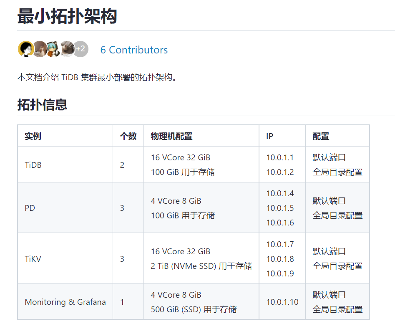The width and height of the screenshot is (395, 329).
Task: Click 4 VCore 8 GiB in PD row
Action: [x=176, y=201]
